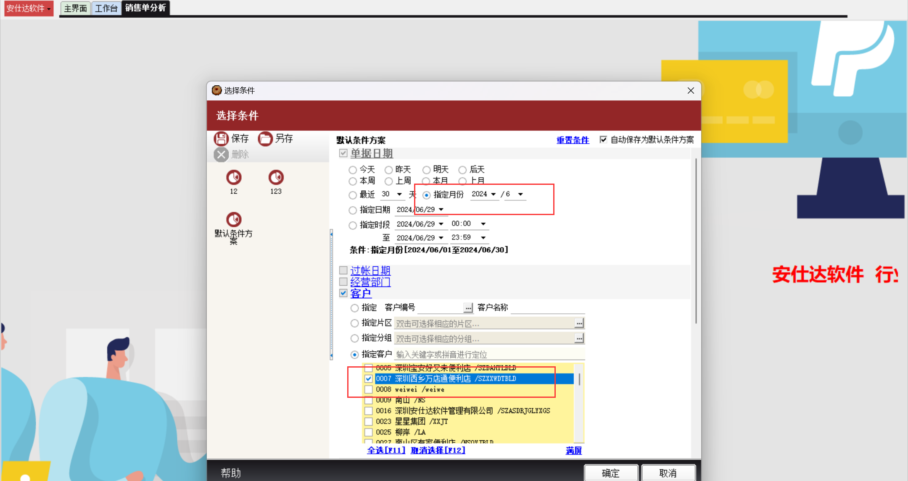Toggle 自动保存为默认条件方案 checkbox
The width and height of the screenshot is (908, 481).
click(603, 139)
